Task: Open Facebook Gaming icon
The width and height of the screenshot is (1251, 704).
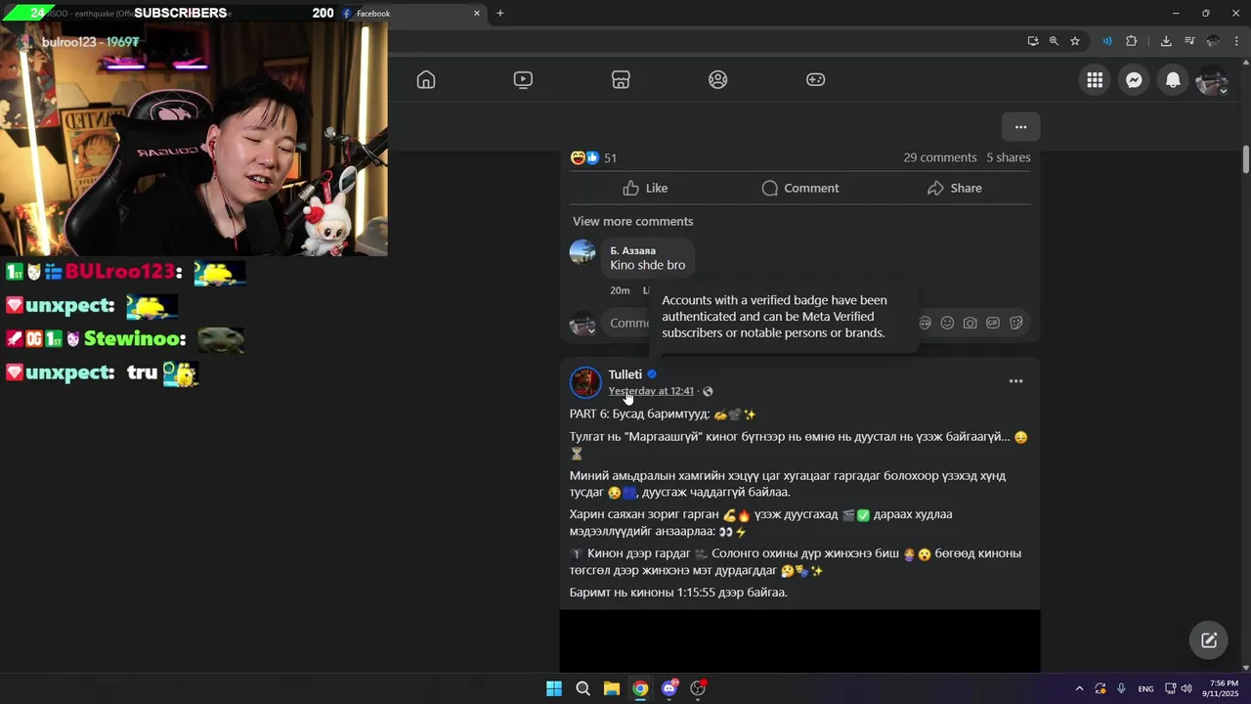Action: [x=815, y=80]
